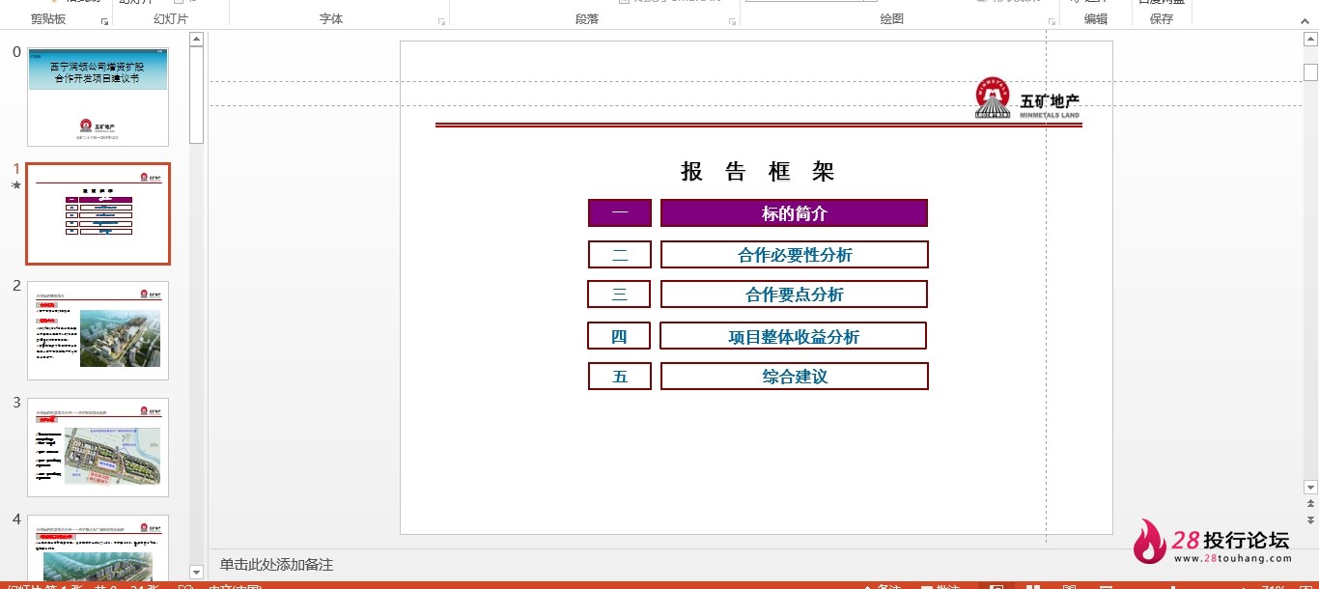Open the 字体 group dialog launcher

(x=442, y=20)
